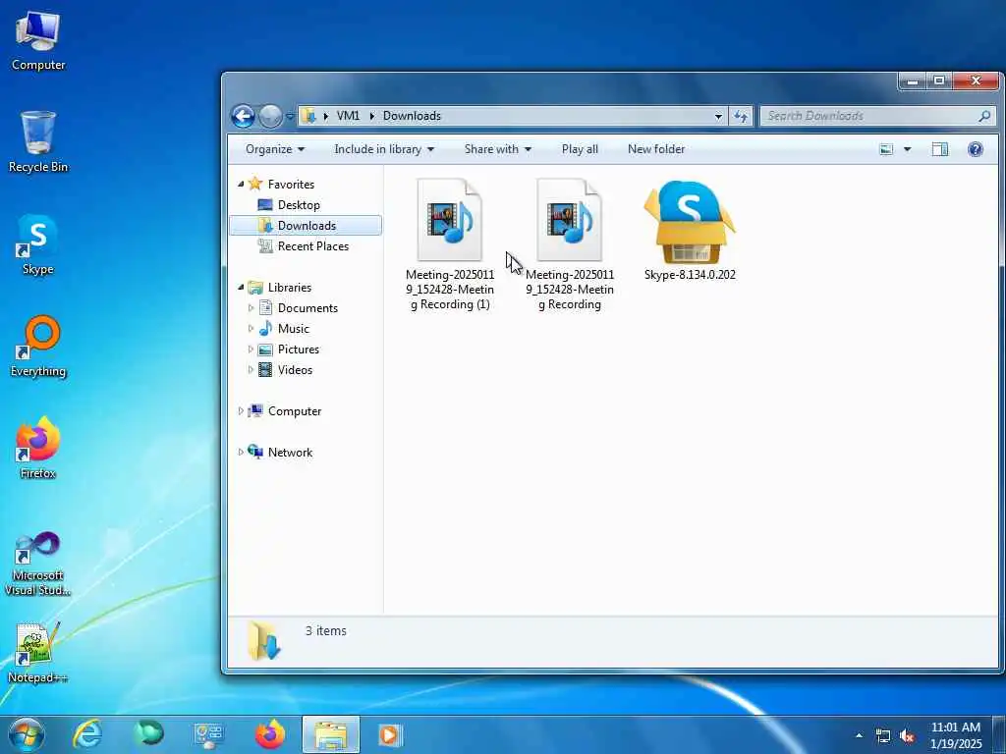Select the Notepad++ desktop shortcut

[38, 652]
